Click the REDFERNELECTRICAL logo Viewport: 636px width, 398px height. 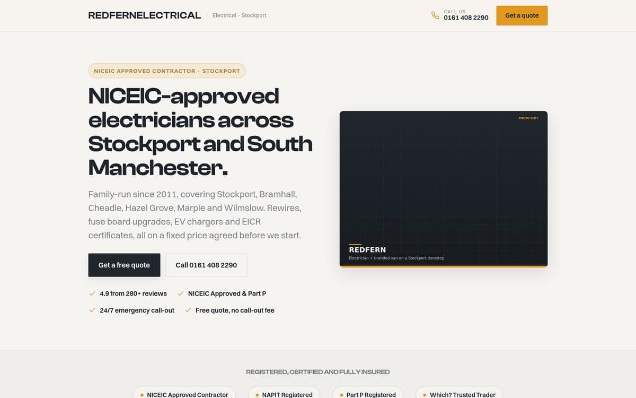point(145,15)
